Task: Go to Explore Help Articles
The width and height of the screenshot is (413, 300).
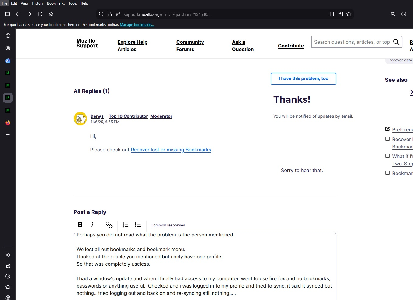Action: click(x=133, y=46)
